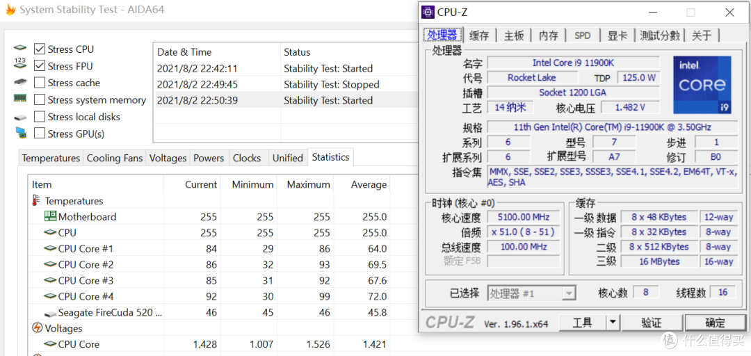This screenshot has height=356, width=751.
Task: Open the 测試分數 benchmark tab in CPU-Z
Action: (660, 35)
